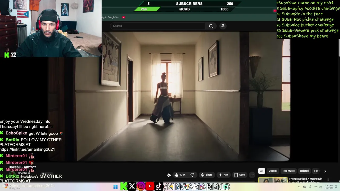
Task: Click the 5 Subs=Spicy noodles challenge line
Action: tap(308, 8)
